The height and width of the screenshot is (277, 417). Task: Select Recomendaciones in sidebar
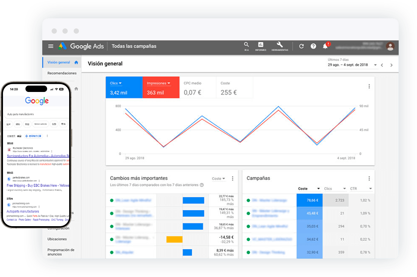62,73
